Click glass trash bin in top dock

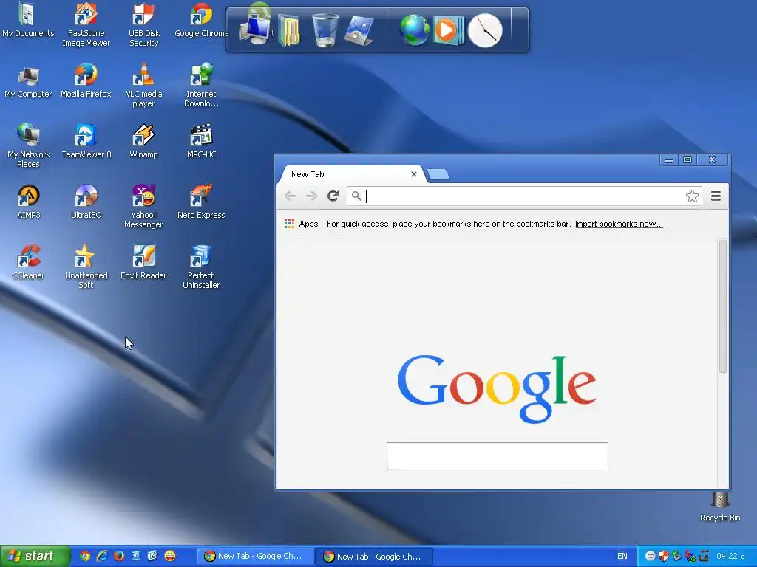[325, 30]
